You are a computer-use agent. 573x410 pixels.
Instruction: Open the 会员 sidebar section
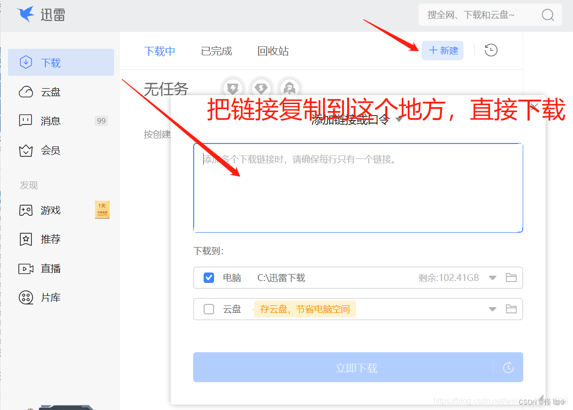coord(61,150)
